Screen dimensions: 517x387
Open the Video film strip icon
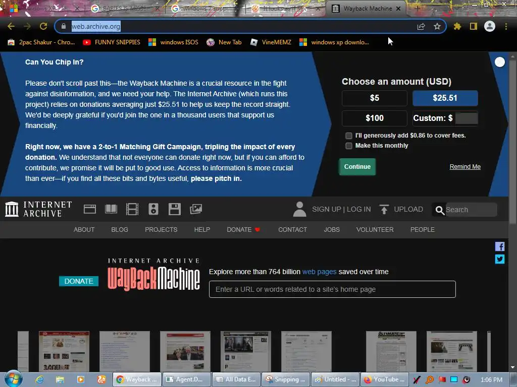(132, 209)
